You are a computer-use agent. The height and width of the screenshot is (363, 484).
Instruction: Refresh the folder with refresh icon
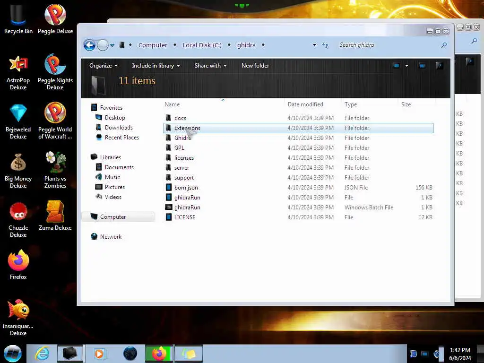point(325,45)
